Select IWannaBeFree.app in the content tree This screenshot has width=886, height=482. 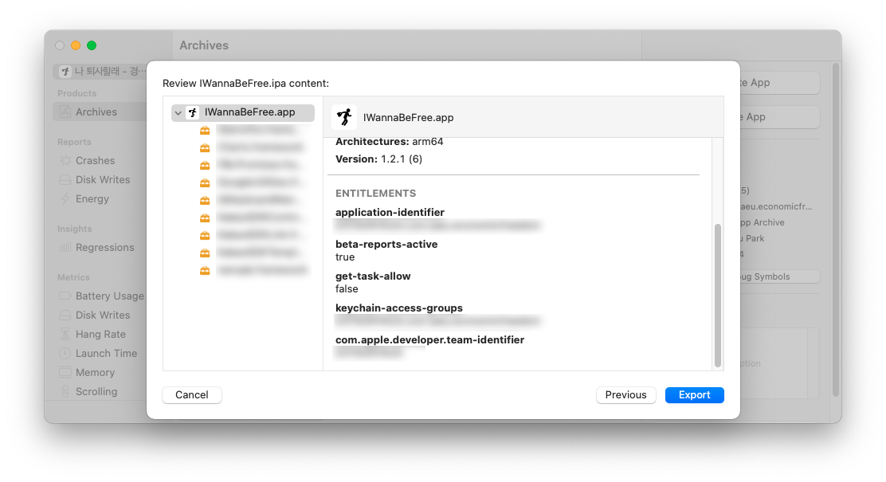(x=243, y=112)
